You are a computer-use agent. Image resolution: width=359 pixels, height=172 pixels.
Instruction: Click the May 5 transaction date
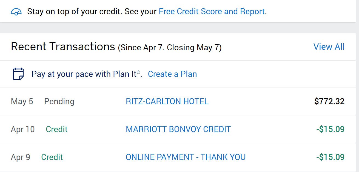coord(22,101)
